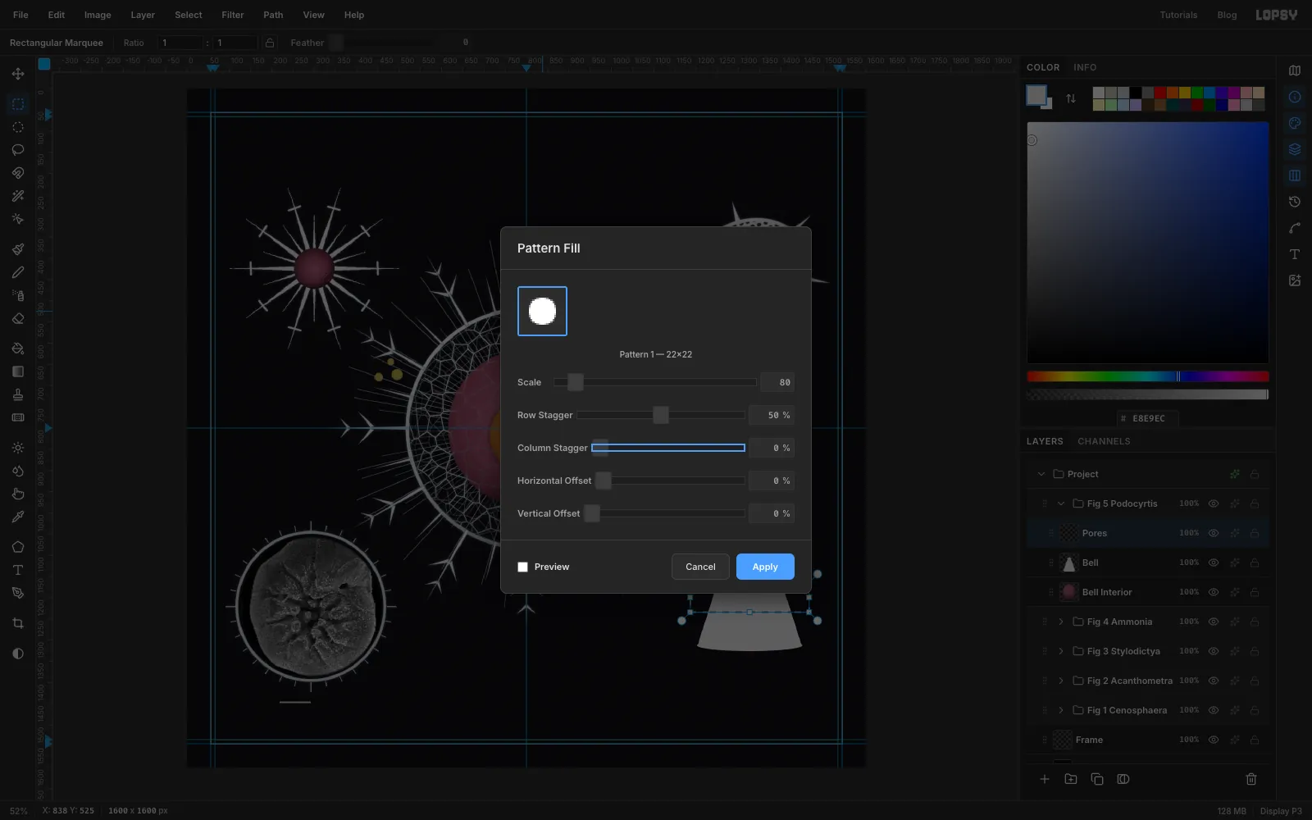Select the Lasso tool

tap(18, 150)
